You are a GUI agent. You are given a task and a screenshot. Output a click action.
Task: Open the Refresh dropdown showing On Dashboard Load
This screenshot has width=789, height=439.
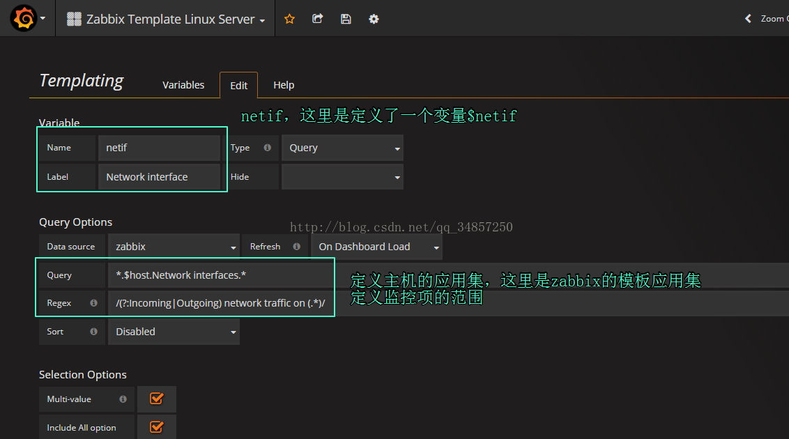(376, 247)
